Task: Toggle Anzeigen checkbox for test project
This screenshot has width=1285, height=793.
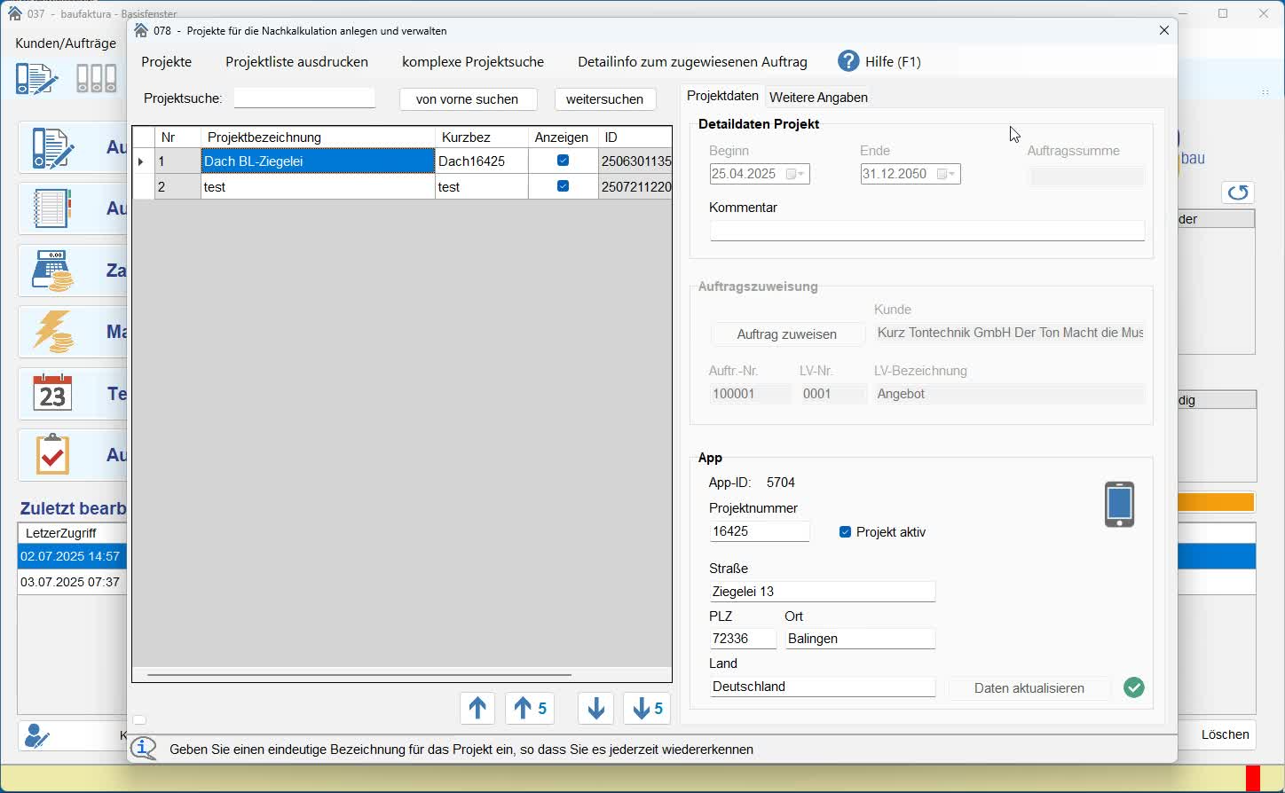Action: tap(563, 186)
